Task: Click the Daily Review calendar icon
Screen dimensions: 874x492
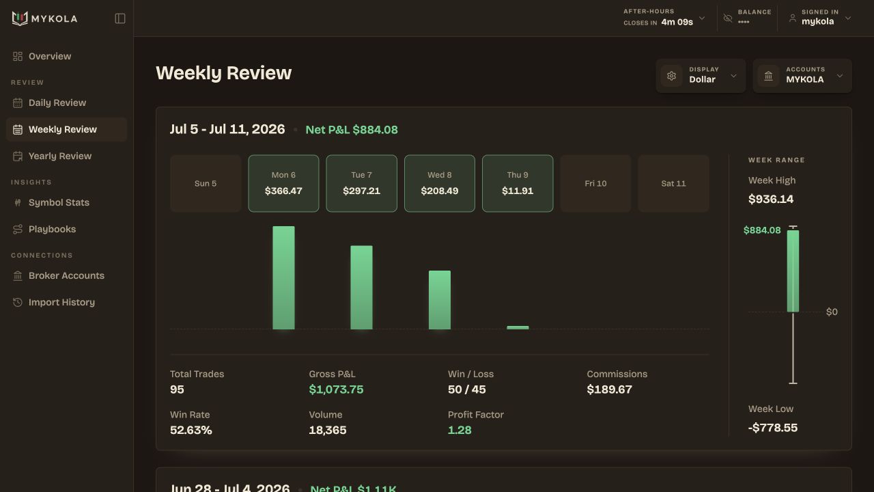Action: tap(18, 102)
